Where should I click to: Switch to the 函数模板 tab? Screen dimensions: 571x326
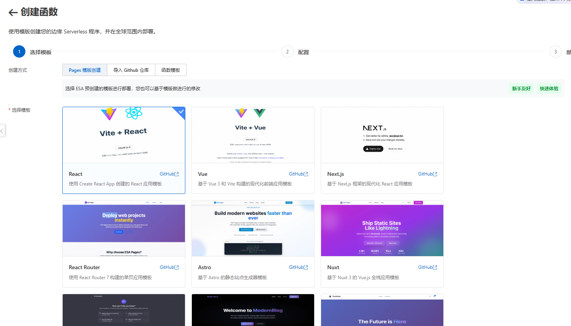click(171, 70)
